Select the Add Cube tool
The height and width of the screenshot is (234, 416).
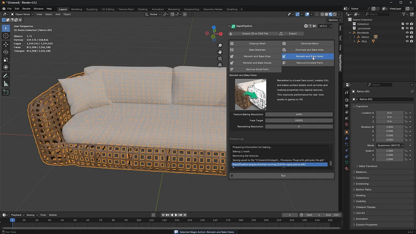(6, 93)
